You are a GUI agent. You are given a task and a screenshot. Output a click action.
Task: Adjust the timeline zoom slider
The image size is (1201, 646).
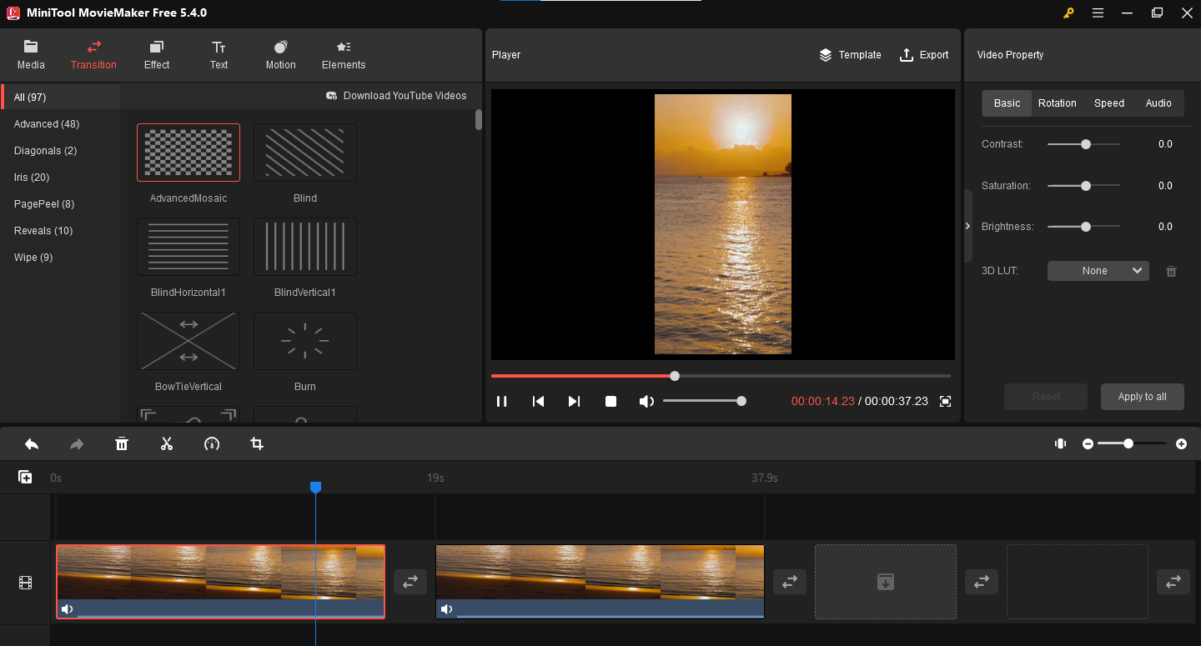click(x=1132, y=444)
